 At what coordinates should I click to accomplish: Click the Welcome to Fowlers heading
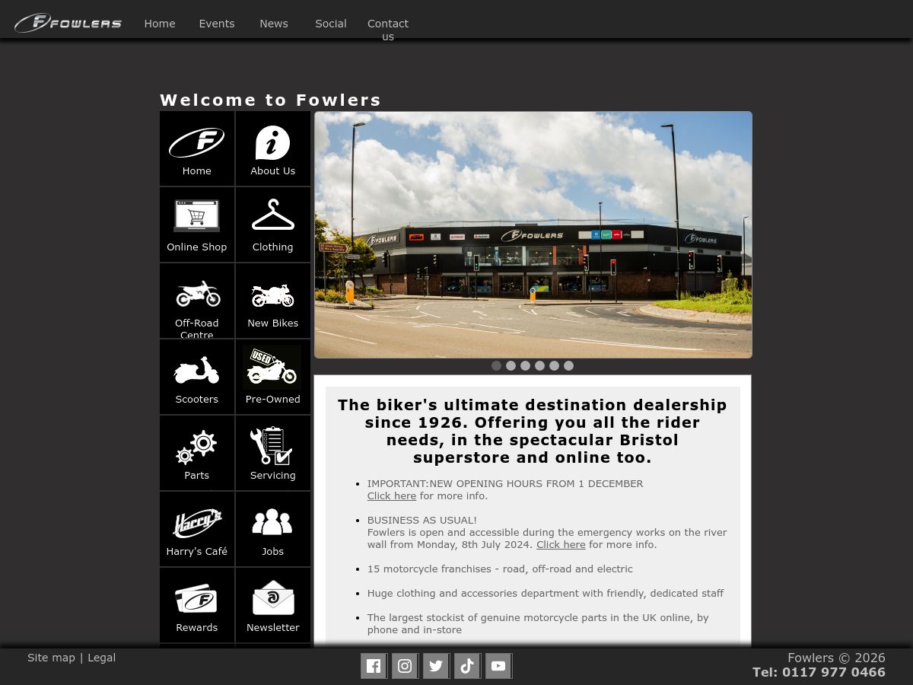pos(270,100)
